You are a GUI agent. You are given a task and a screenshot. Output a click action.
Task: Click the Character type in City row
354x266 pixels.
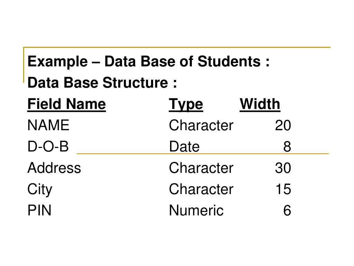click(201, 189)
